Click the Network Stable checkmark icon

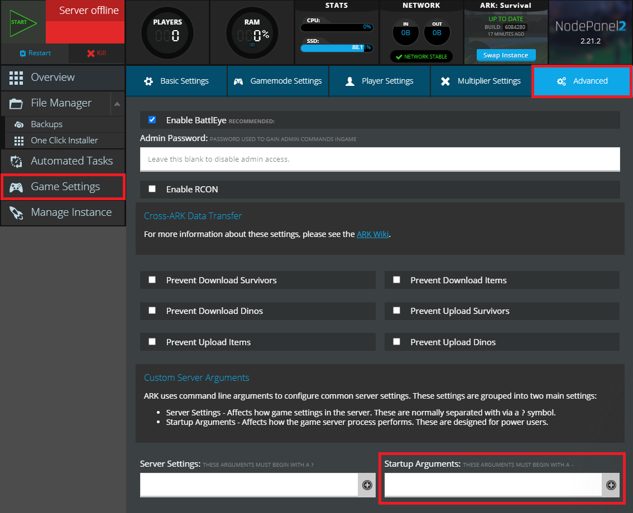pos(399,57)
